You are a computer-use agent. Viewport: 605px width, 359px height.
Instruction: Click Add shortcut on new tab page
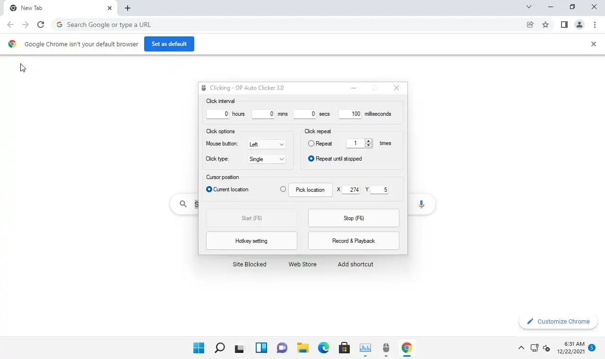(355, 264)
